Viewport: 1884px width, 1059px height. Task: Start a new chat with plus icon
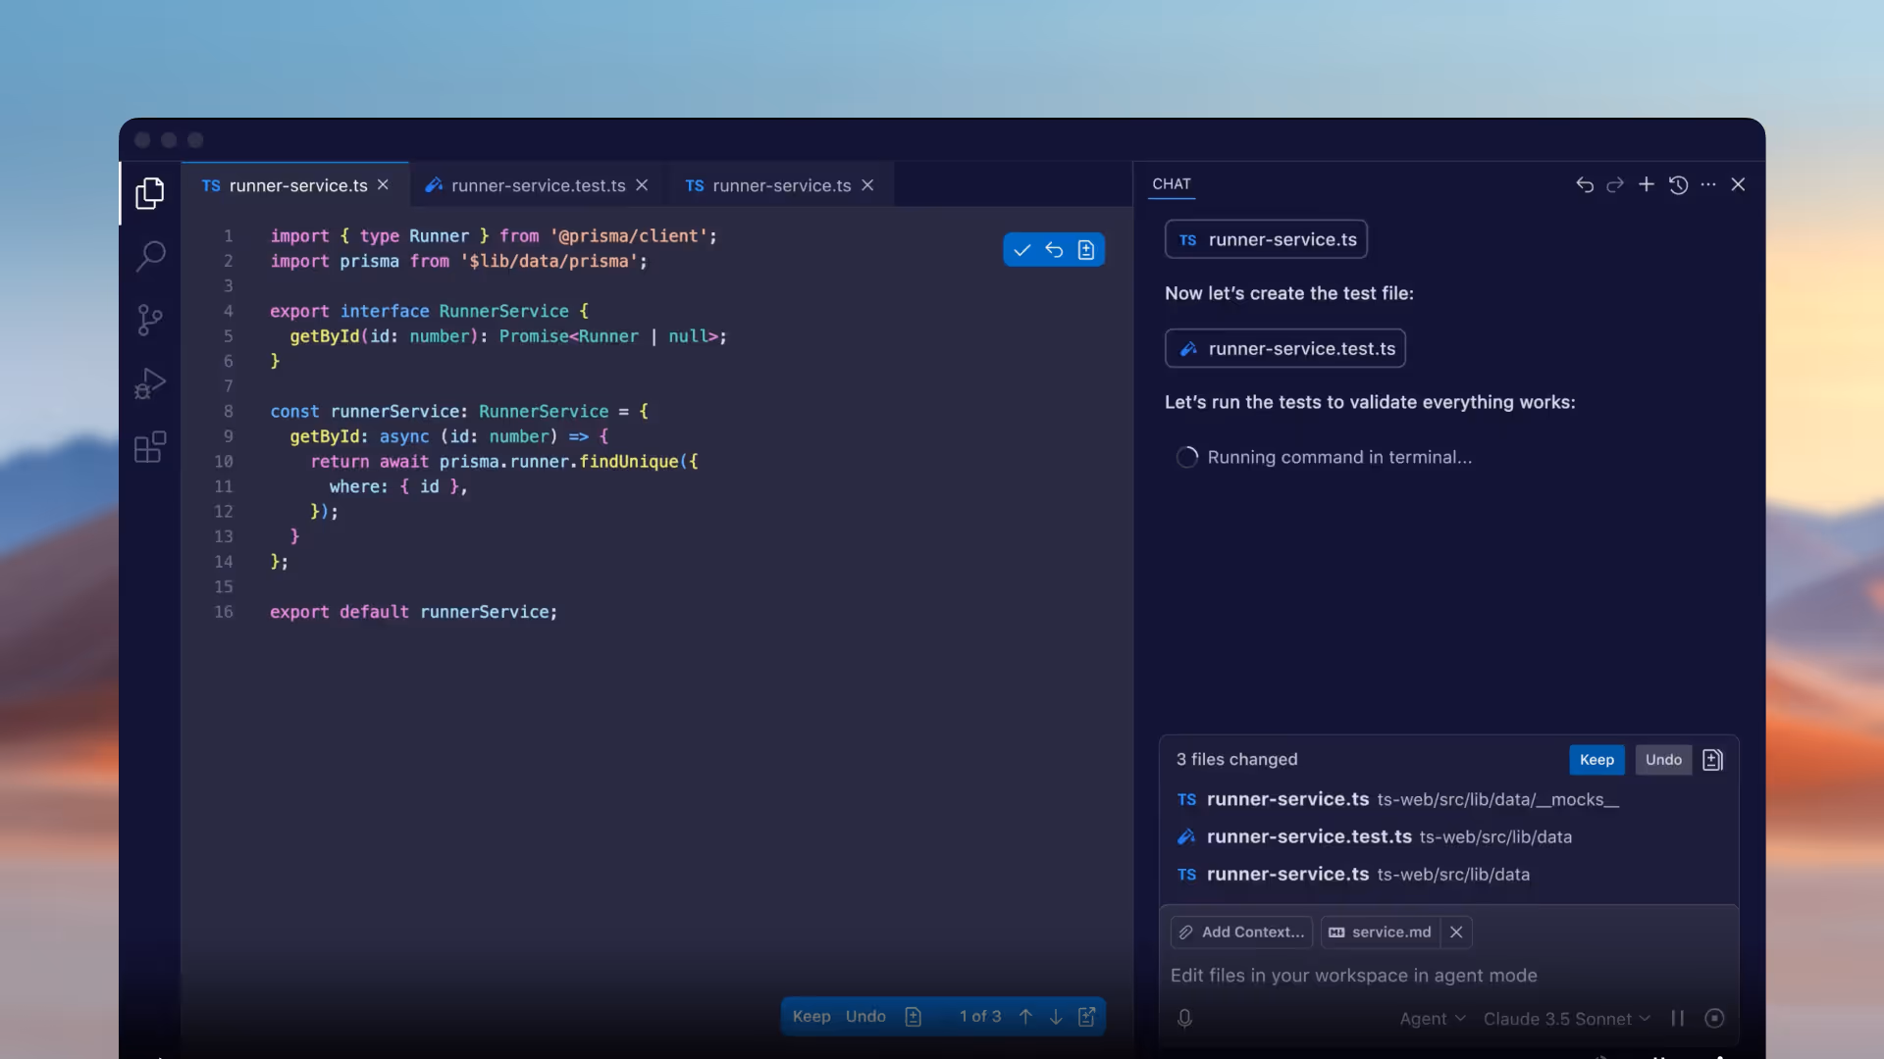(x=1646, y=184)
